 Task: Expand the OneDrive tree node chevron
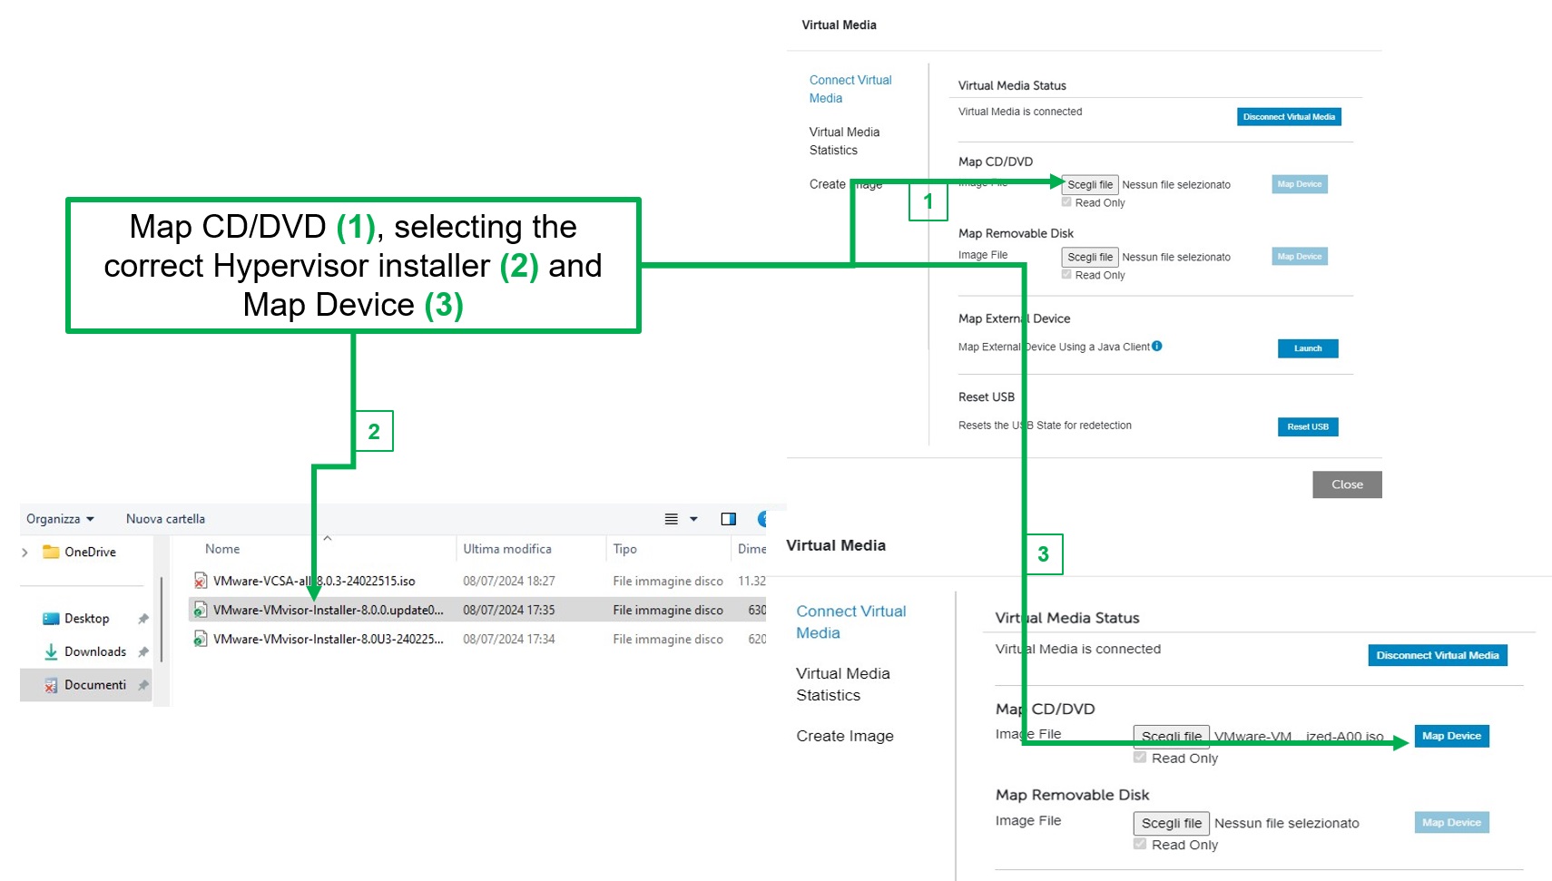(x=25, y=552)
